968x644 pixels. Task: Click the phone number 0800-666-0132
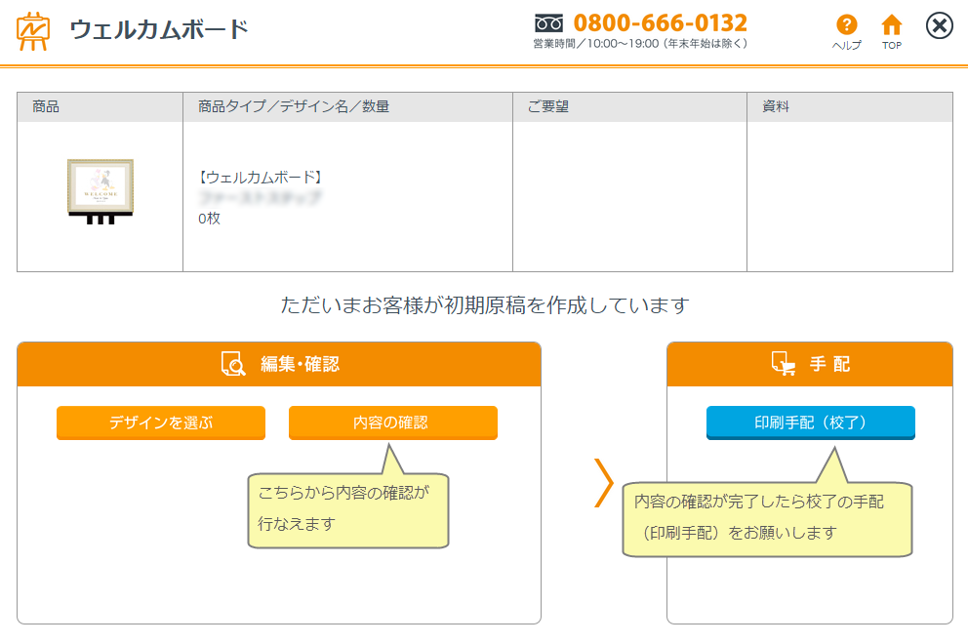click(x=660, y=23)
